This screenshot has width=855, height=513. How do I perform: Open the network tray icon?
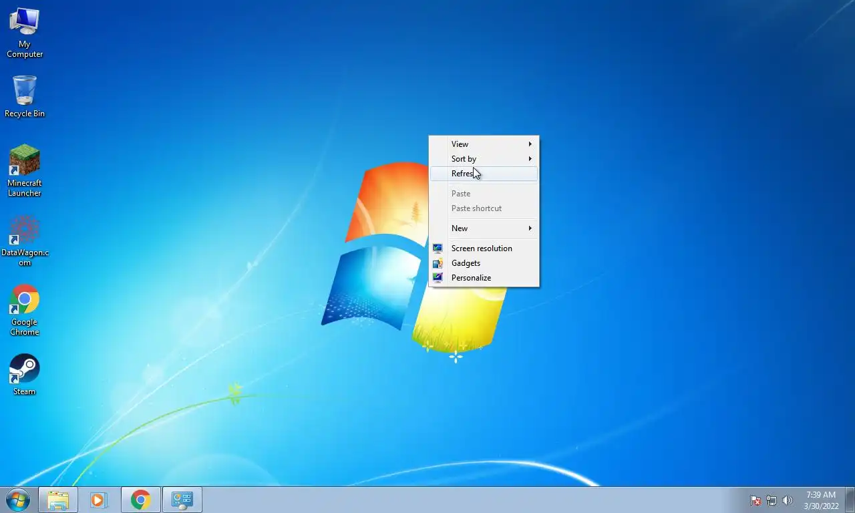[x=772, y=500]
